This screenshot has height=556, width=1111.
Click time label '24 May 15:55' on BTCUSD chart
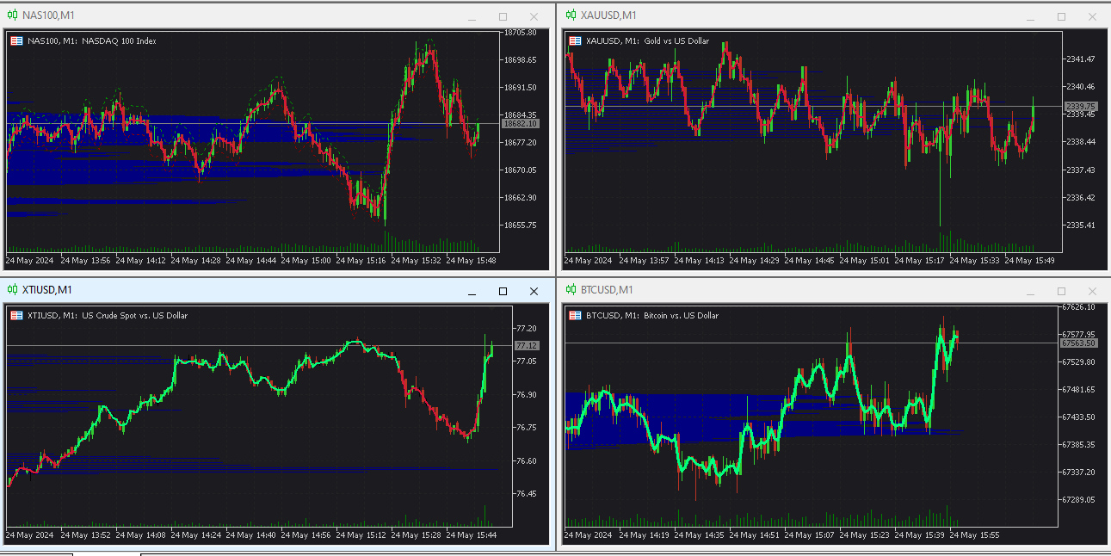pyautogui.click(x=974, y=535)
